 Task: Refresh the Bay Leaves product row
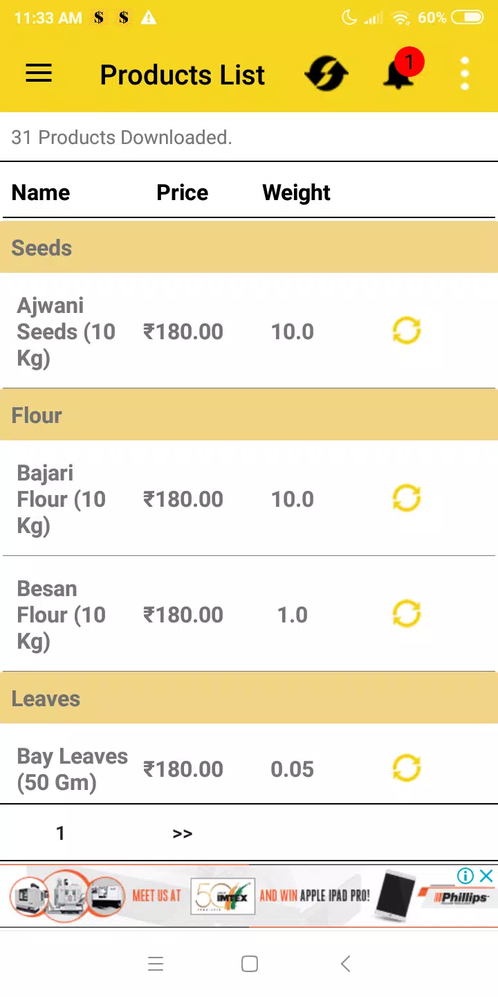(x=407, y=769)
